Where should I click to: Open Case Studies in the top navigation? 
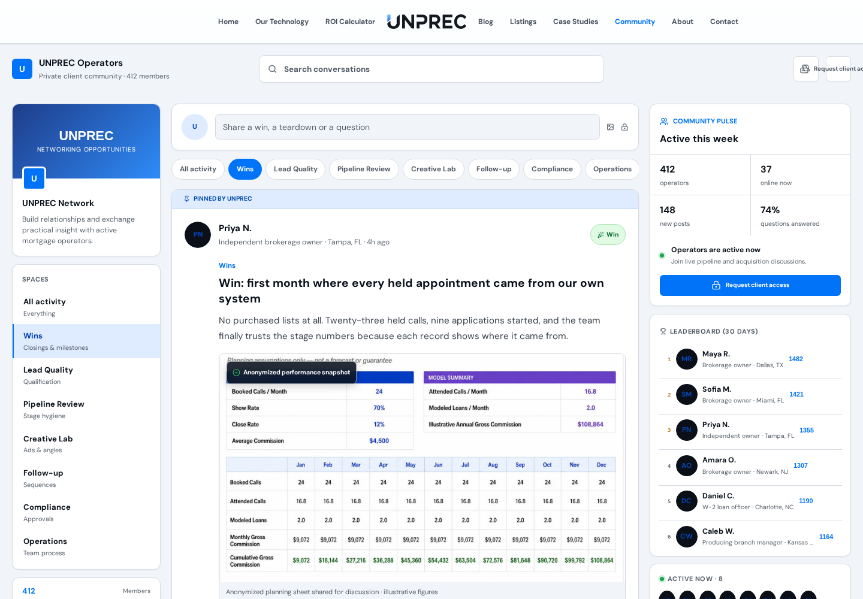point(575,22)
